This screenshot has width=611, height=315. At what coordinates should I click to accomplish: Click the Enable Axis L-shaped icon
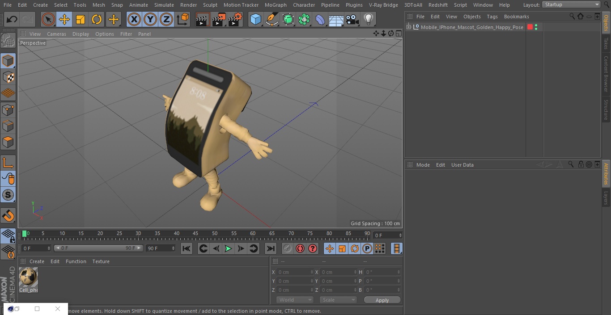point(8,163)
